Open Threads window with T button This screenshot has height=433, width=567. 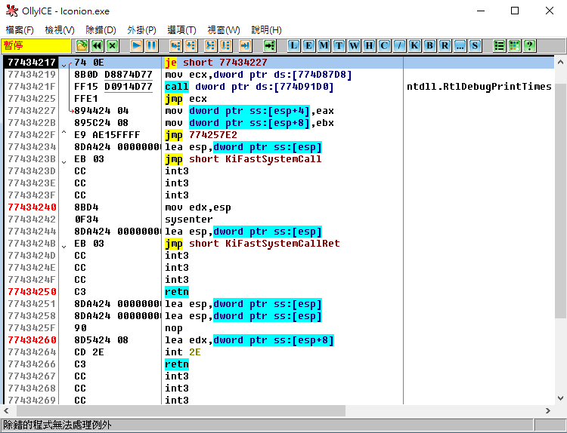pos(339,46)
